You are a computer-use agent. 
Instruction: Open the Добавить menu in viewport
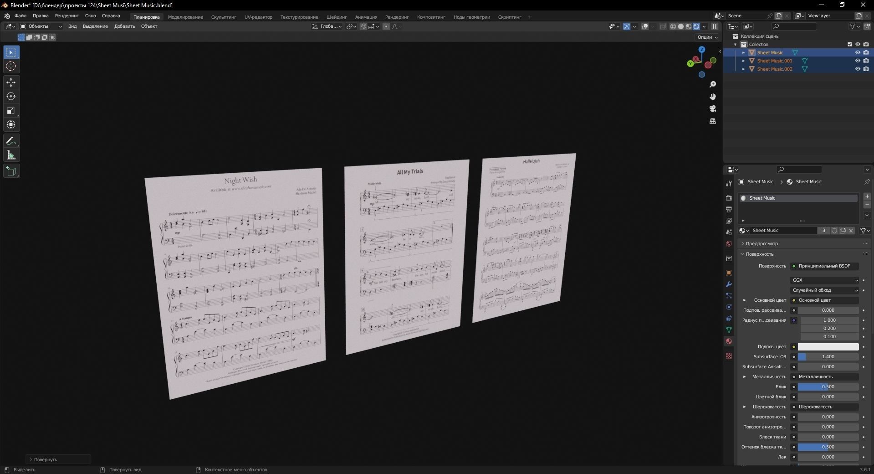124,26
